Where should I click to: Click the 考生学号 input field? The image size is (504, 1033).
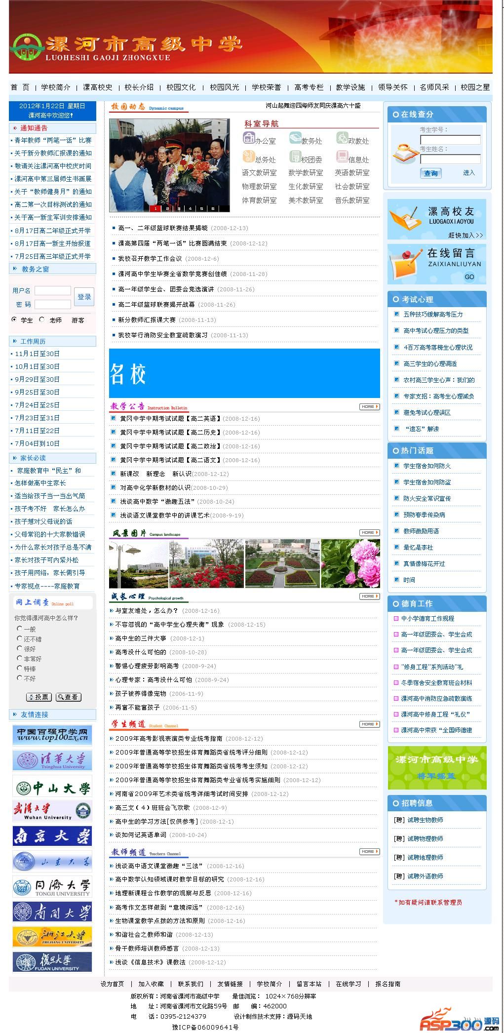click(450, 140)
